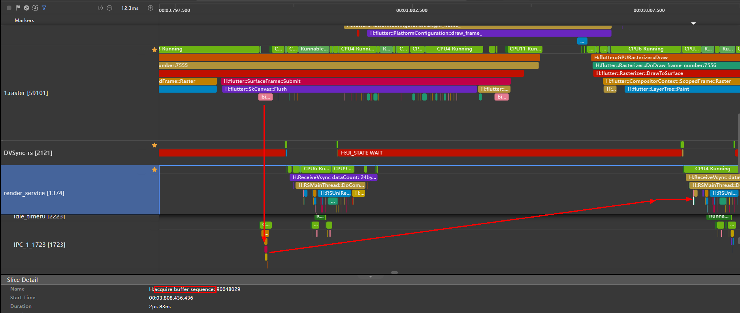Select the dFrame::Raster slice
This screenshot has height=313, width=740.
tap(188, 81)
